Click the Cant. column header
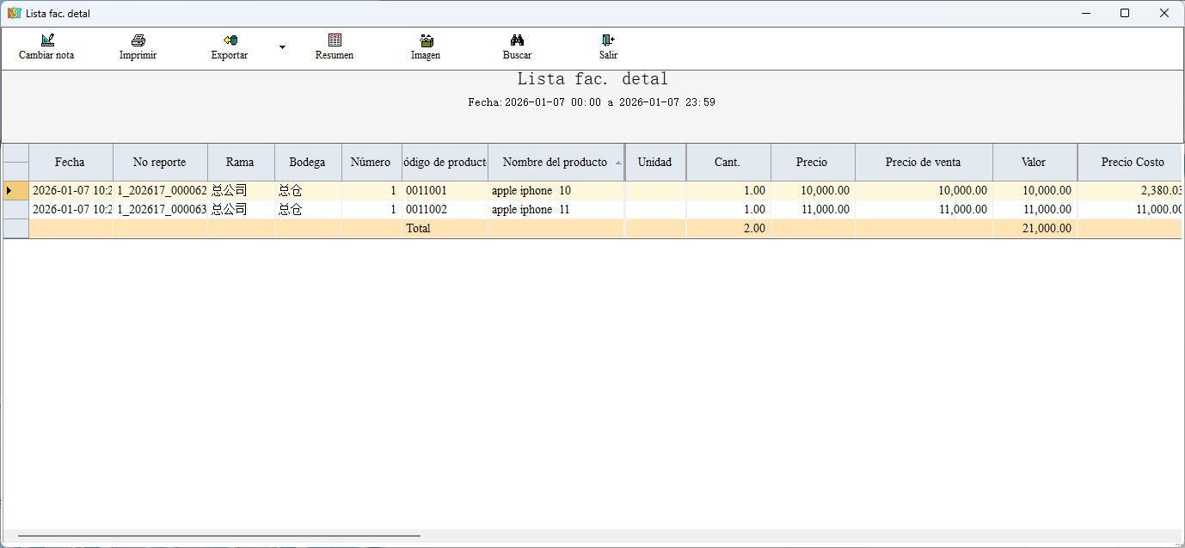Screen dimensions: 1185x548 (727, 162)
